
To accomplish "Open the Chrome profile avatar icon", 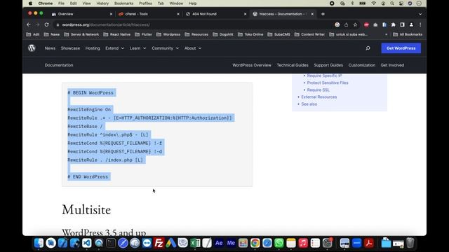I will 412,25.
